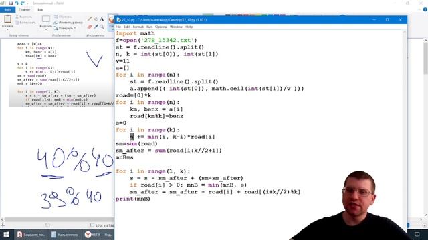Open the Windows Start button

[x=6, y=234]
